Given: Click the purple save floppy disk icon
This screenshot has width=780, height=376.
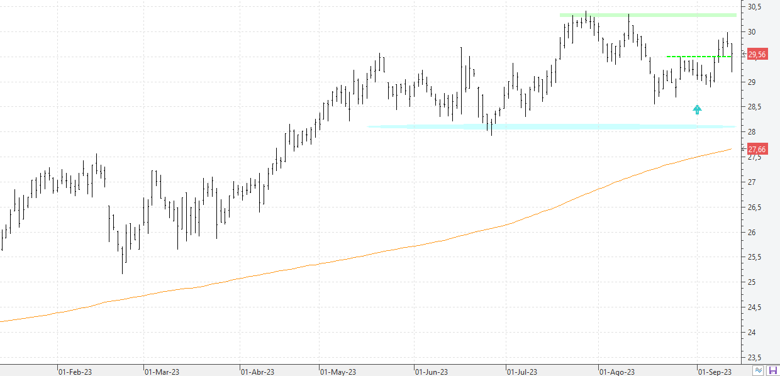Looking at the screenshot, I should coord(773,370).
